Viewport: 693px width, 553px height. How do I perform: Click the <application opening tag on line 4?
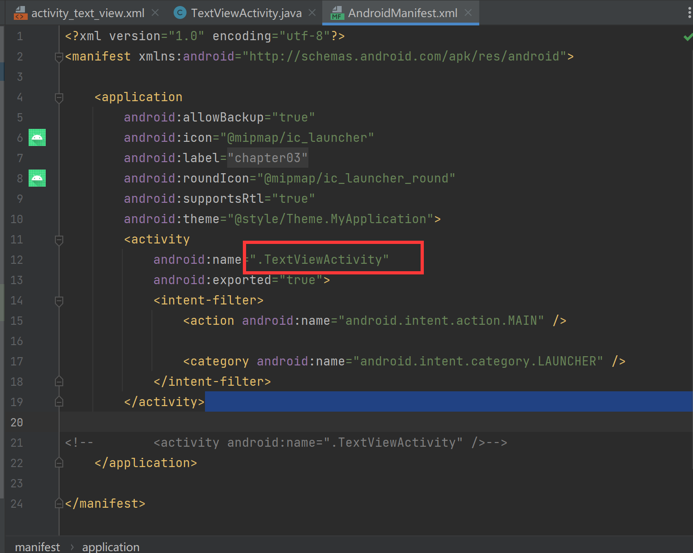click(x=139, y=97)
